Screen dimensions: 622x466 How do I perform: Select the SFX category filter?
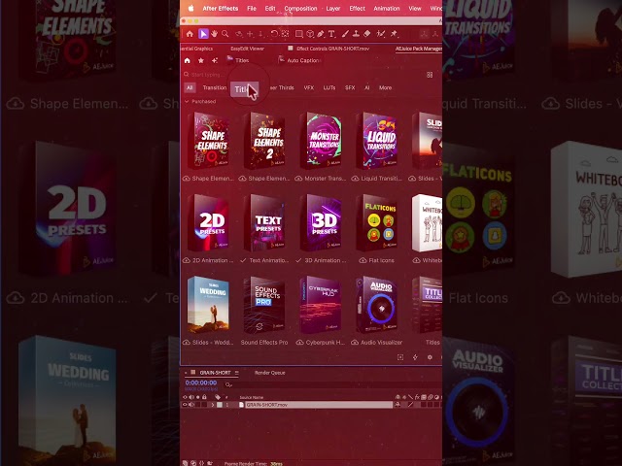click(x=350, y=87)
